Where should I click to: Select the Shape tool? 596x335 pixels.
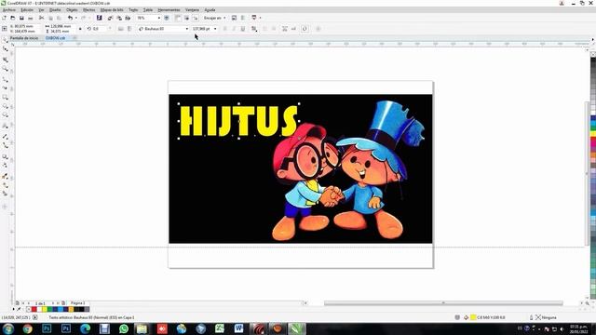pyautogui.click(x=5, y=49)
